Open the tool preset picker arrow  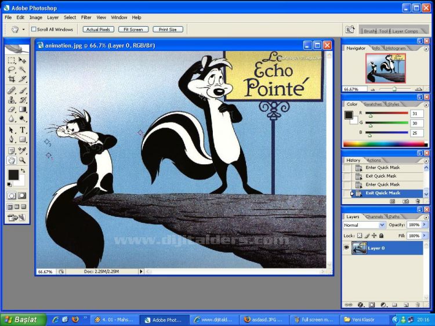click(x=23, y=30)
